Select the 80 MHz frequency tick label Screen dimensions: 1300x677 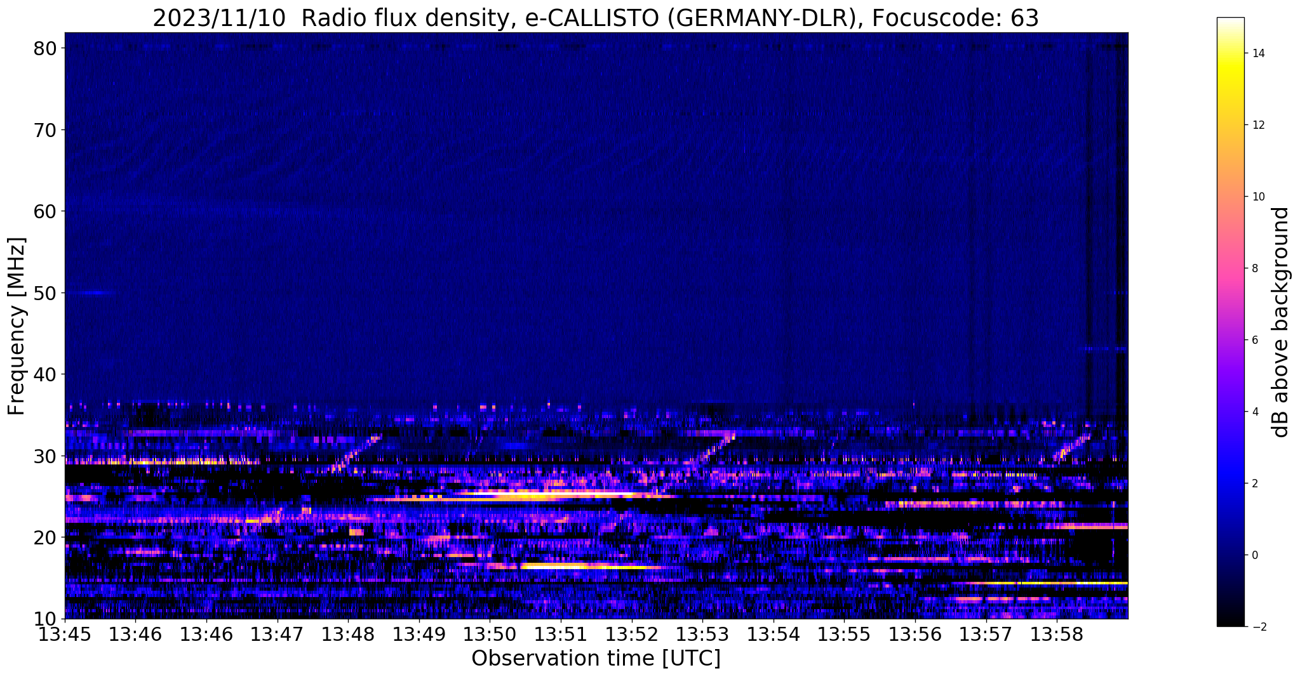pyautogui.click(x=46, y=48)
